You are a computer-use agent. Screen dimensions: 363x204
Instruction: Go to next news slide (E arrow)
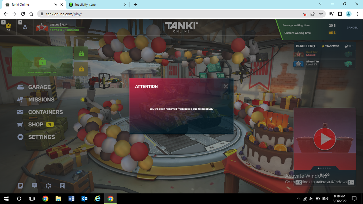point(351,182)
